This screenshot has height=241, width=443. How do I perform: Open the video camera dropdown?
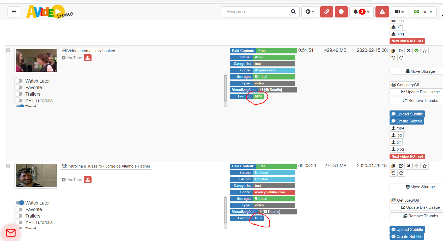[399, 12]
